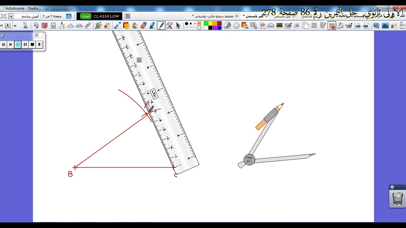Activate the Compass math tool
406x228 pixels.
(62, 25)
